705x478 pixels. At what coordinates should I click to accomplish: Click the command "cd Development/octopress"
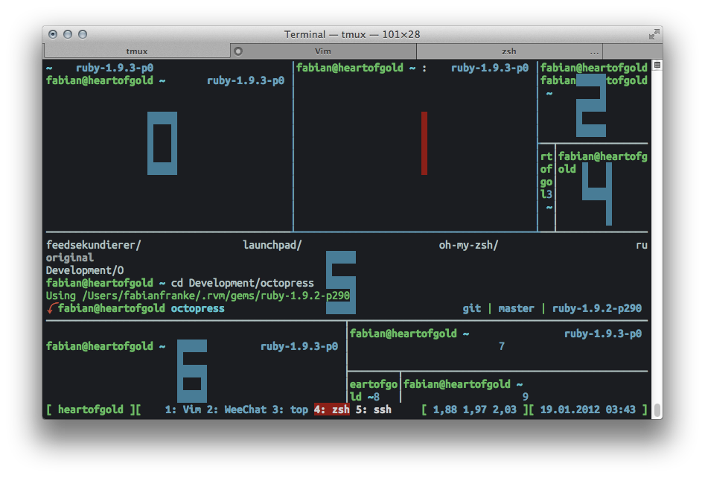pyautogui.click(x=243, y=283)
